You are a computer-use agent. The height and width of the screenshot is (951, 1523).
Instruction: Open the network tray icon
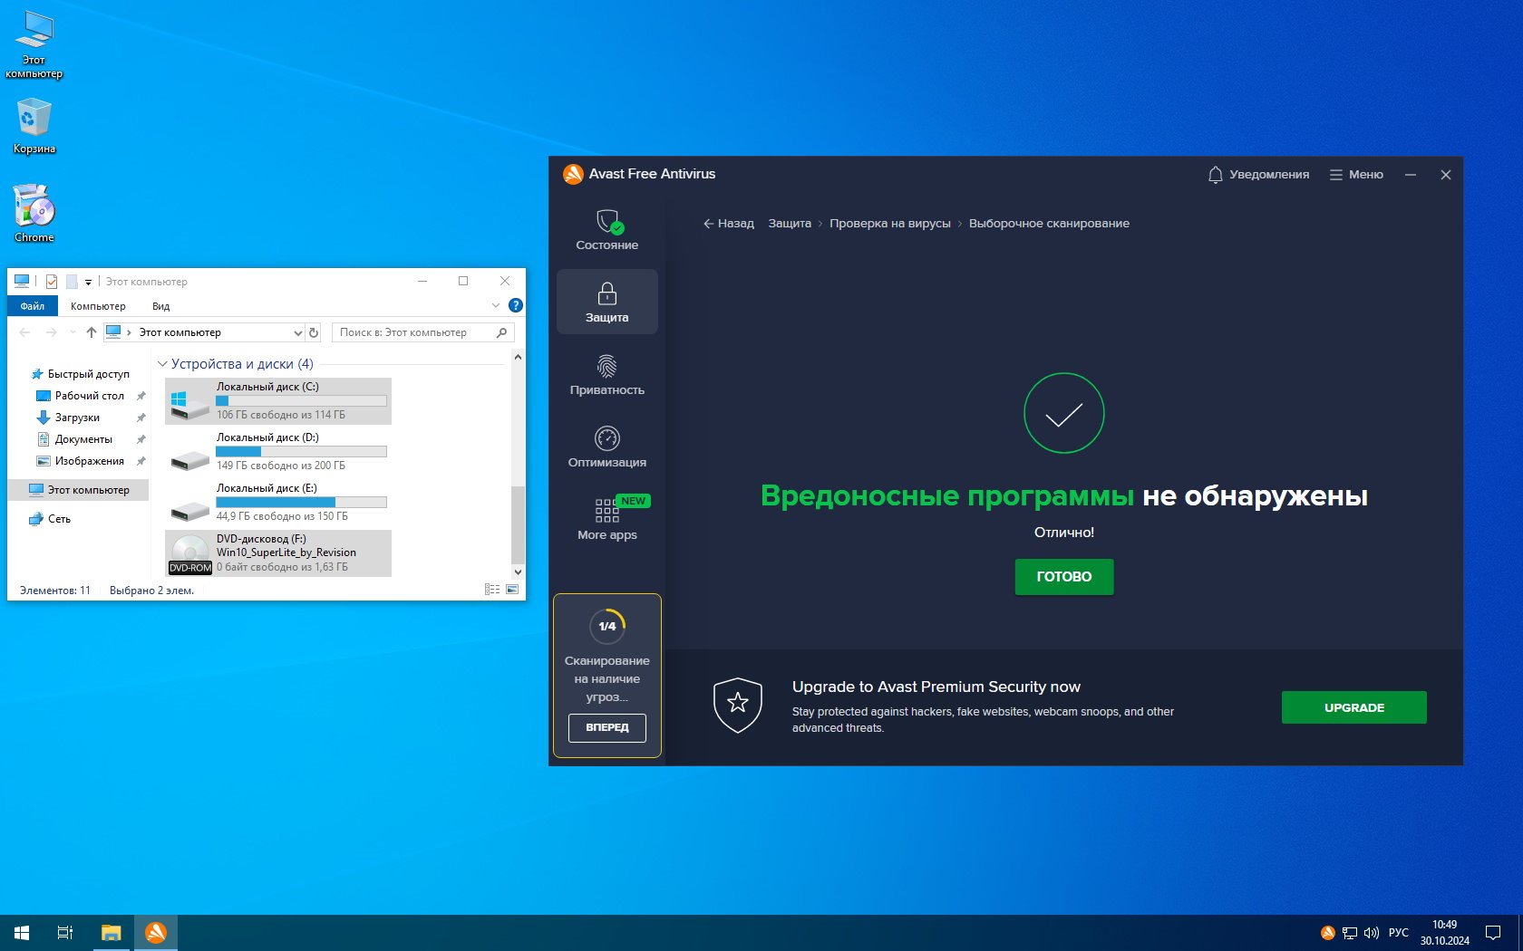point(1350,933)
